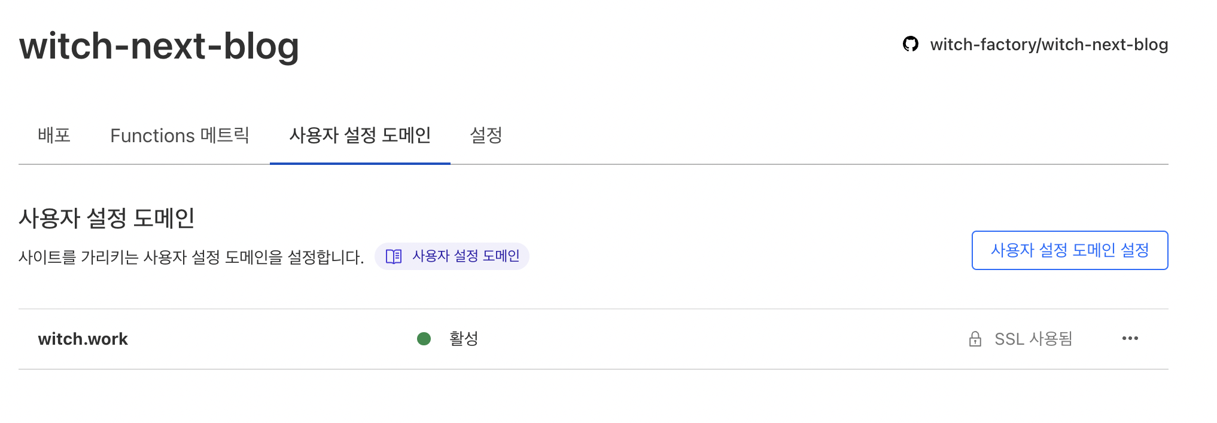Click the empty space between 활성 and SSL lock
This screenshot has height=423, width=1217.
[718, 339]
